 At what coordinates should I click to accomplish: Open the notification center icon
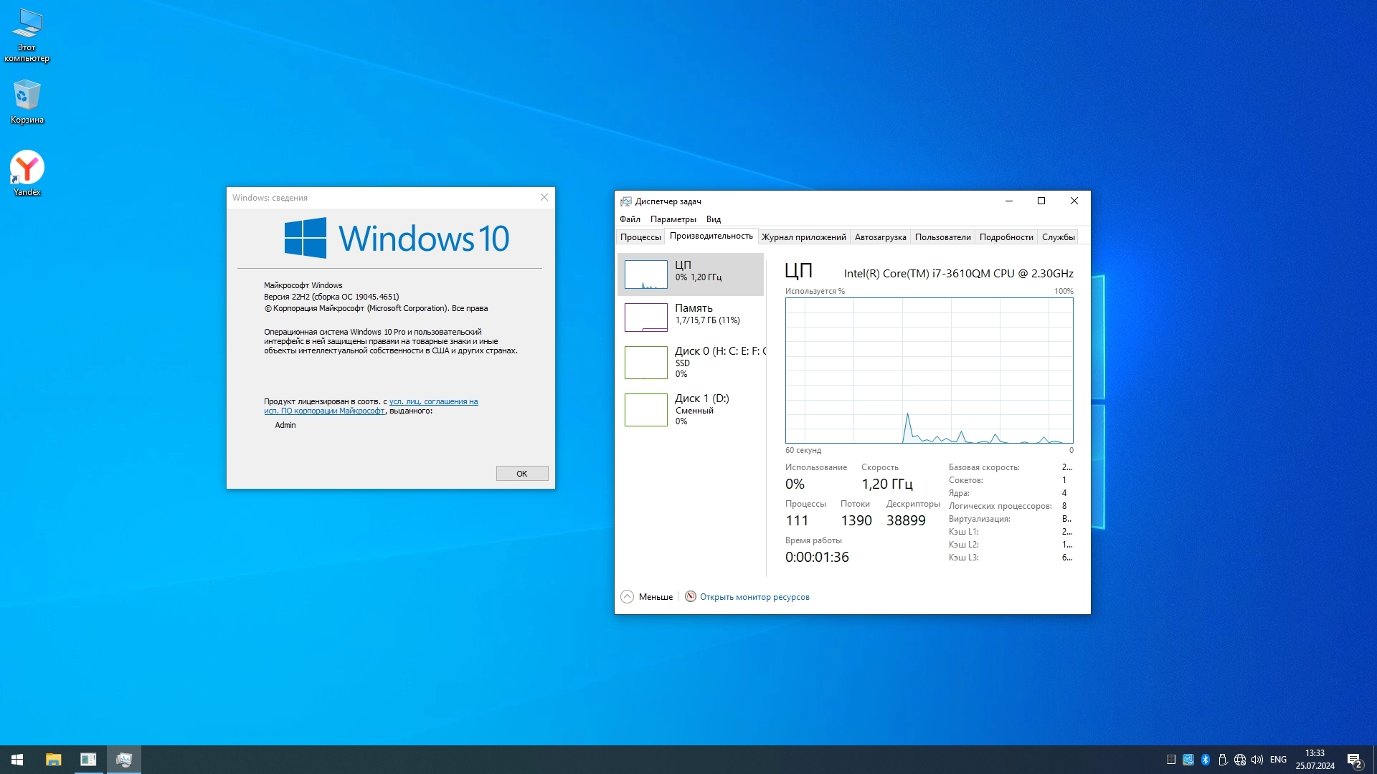[1354, 760]
